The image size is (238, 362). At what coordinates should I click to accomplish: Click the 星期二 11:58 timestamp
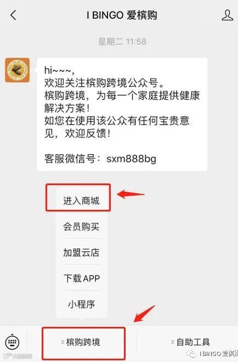122,42
